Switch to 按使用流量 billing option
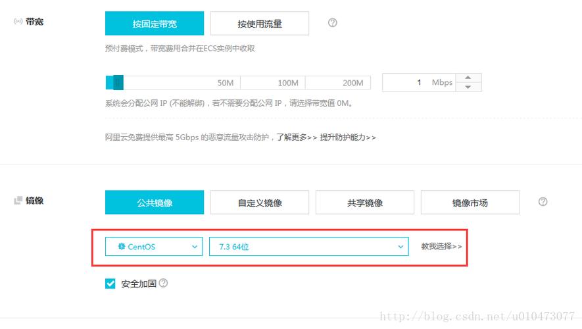 pyautogui.click(x=260, y=24)
